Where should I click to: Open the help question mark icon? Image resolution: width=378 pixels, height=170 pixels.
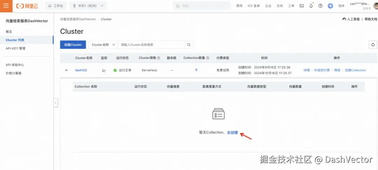coord(320,6)
